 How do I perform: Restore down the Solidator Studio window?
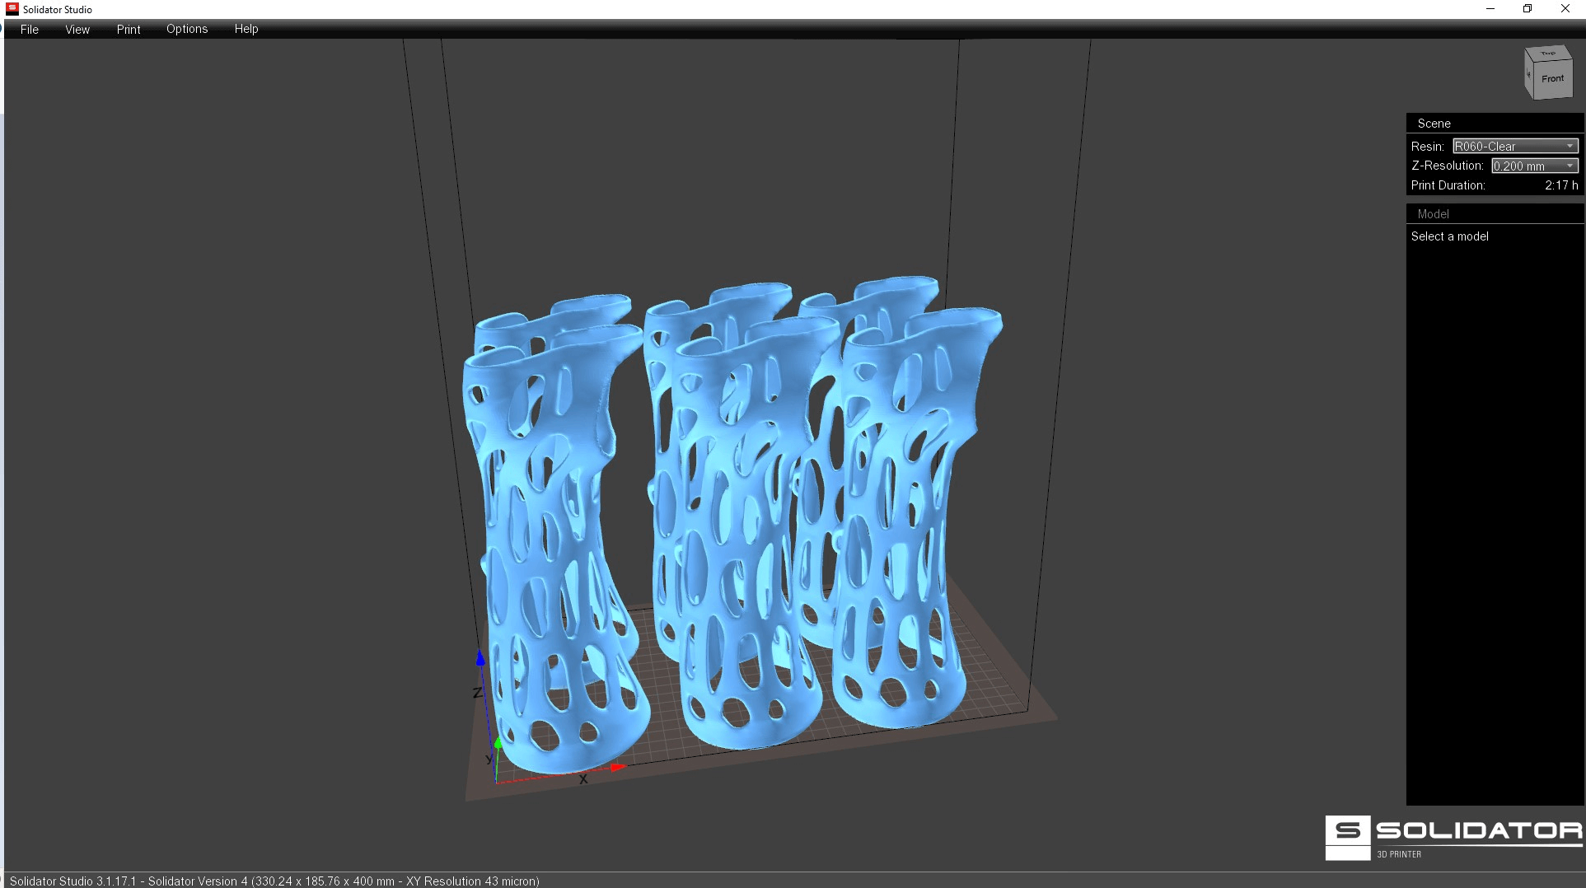coord(1527,9)
